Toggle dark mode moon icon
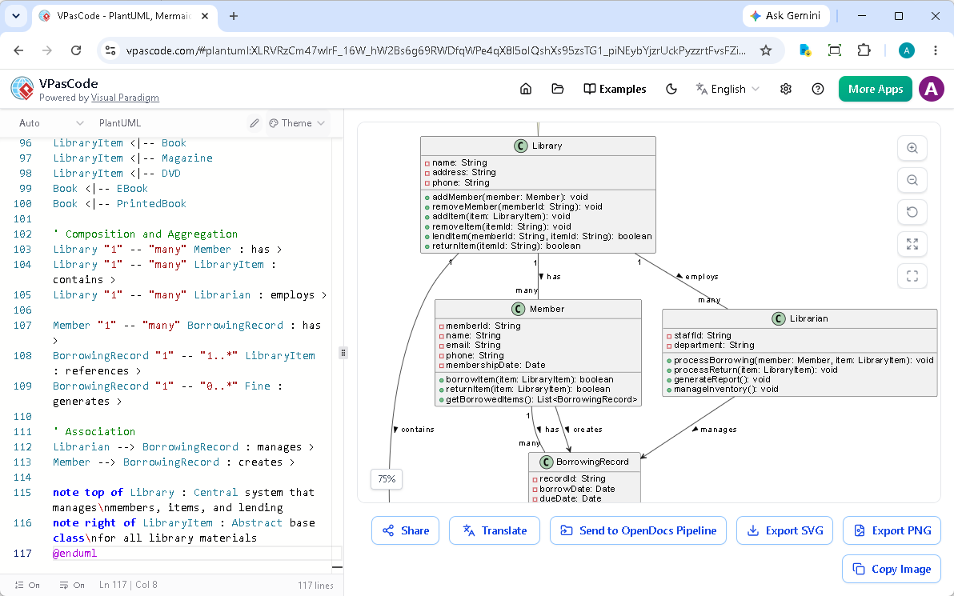Viewport: 954px width, 596px height. click(x=671, y=89)
